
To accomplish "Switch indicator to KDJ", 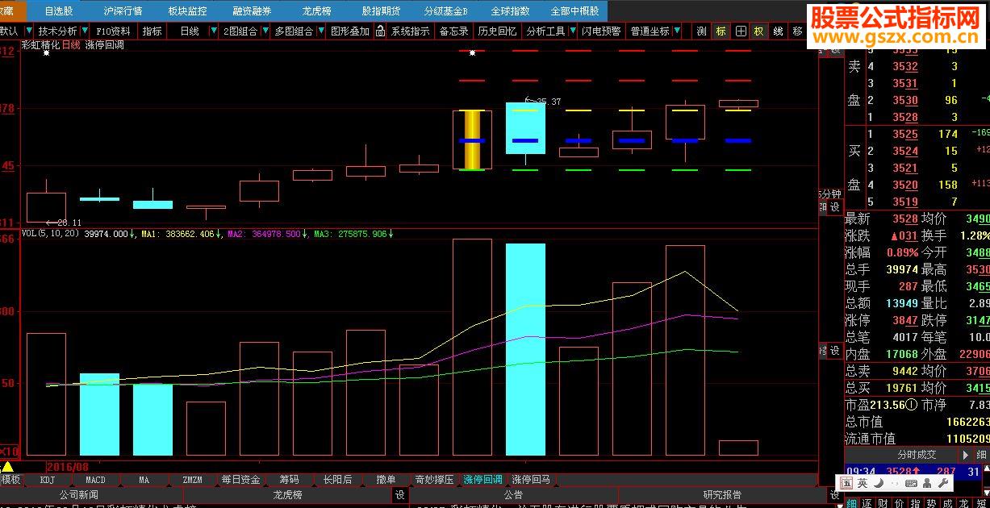I will click(47, 480).
